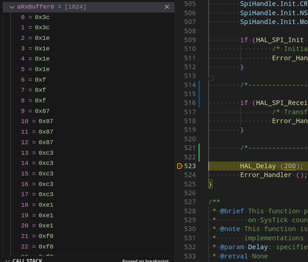The height and width of the screenshot is (262, 308).
Task: Select array element 0 = 0x3c
Action: click(x=35, y=17)
